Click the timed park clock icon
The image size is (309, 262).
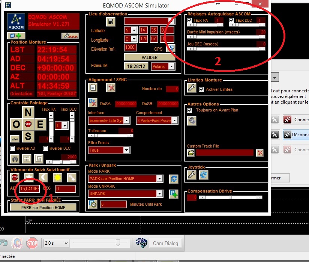click(93, 204)
